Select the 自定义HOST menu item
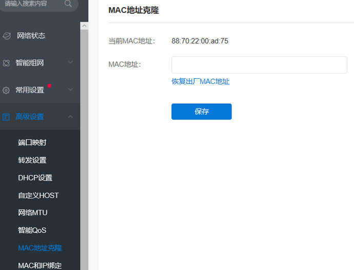This screenshot has height=270, width=354. tap(38, 195)
